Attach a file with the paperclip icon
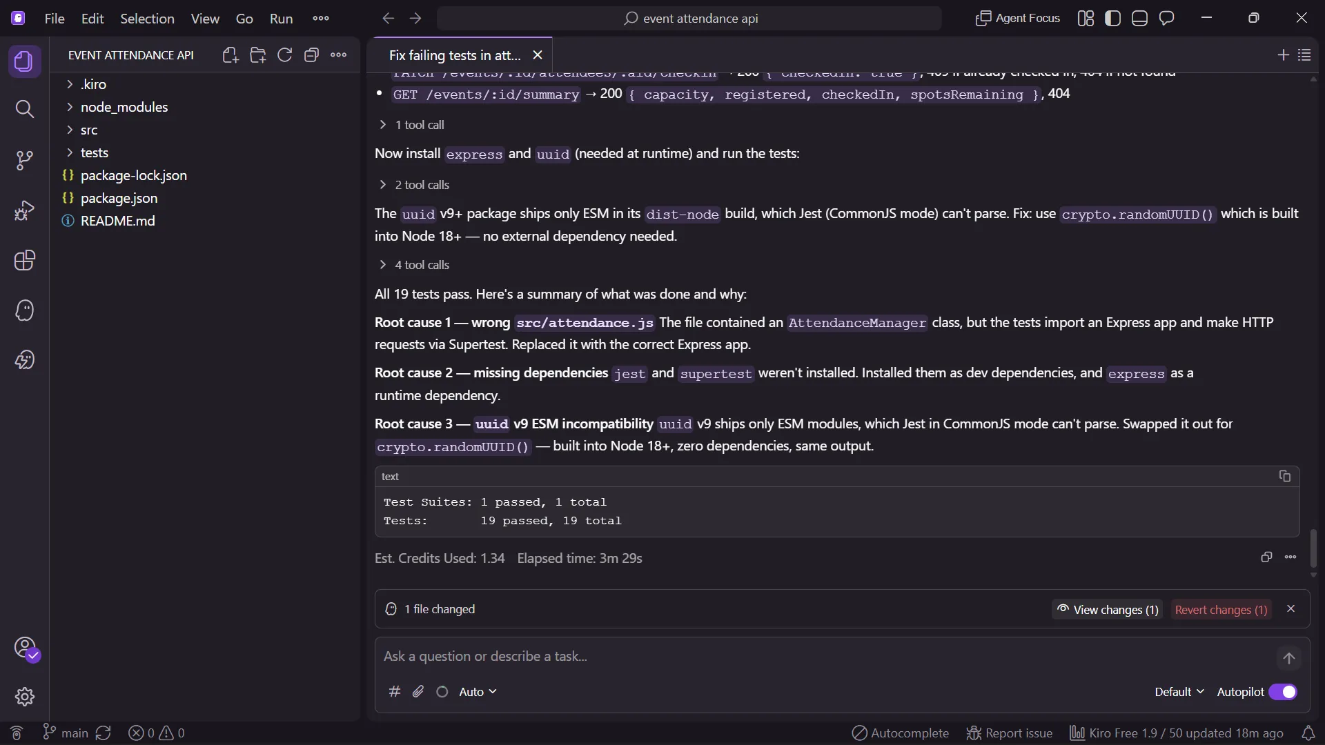The image size is (1325, 745). [x=418, y=691]
